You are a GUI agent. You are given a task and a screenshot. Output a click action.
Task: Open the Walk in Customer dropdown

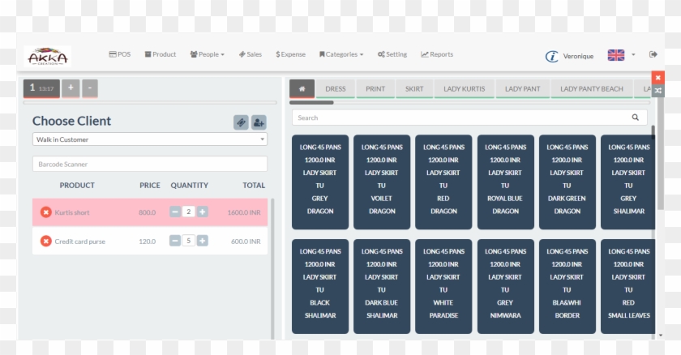[150, 139]
